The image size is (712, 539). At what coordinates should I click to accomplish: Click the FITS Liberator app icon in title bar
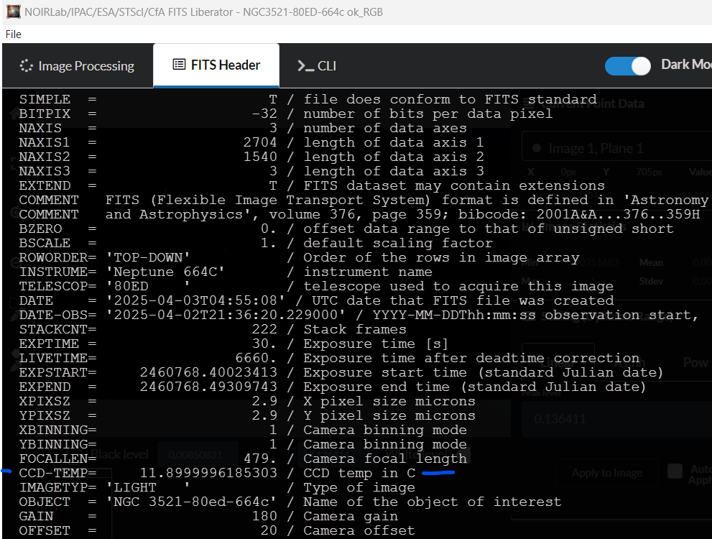click(13, 11)
